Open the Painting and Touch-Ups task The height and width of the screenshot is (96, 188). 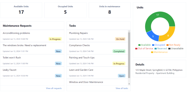click(97, 60)
